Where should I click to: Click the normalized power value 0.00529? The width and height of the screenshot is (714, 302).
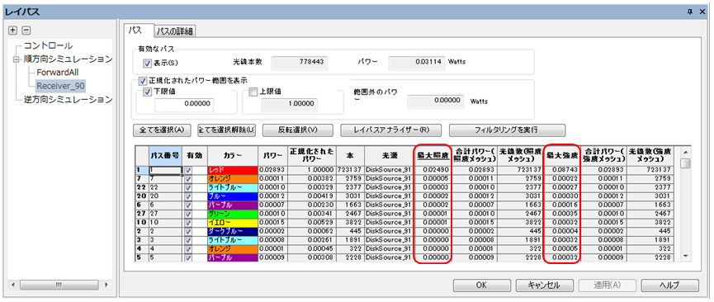point(312,222)
